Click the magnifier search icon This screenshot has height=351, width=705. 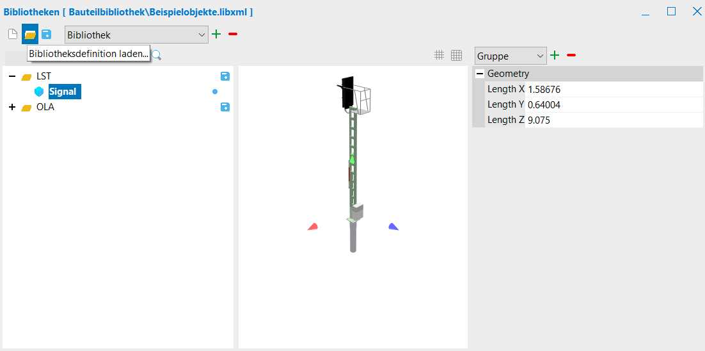click(x=157, y=55)
